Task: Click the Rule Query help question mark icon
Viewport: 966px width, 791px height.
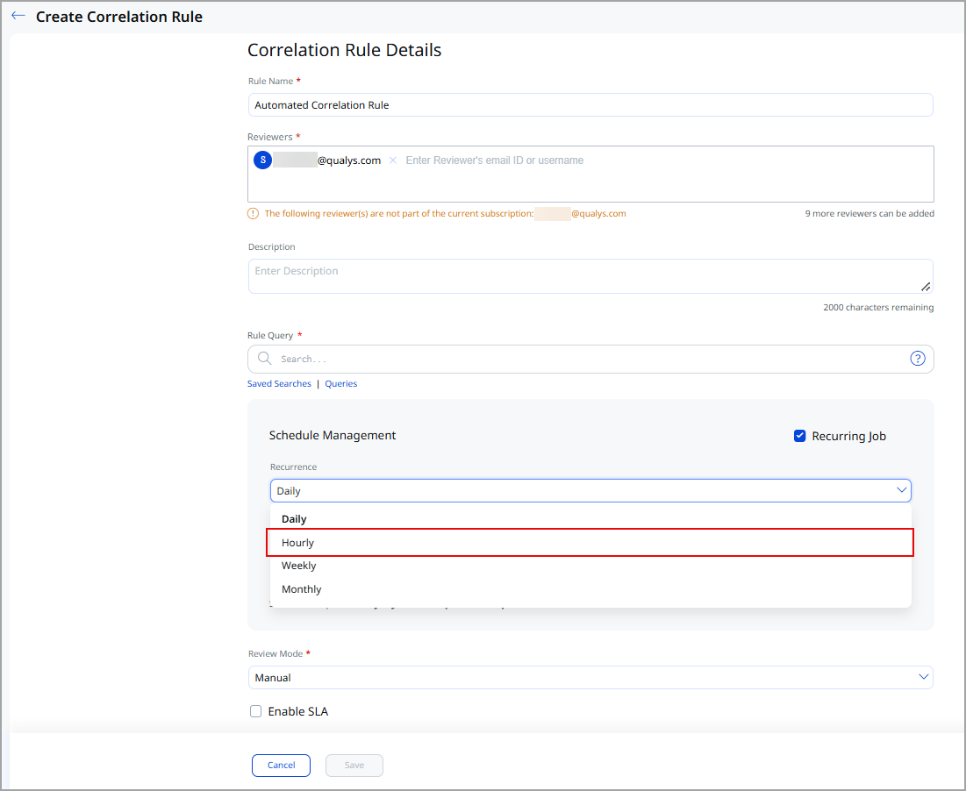Action: (x=918, y=359)
